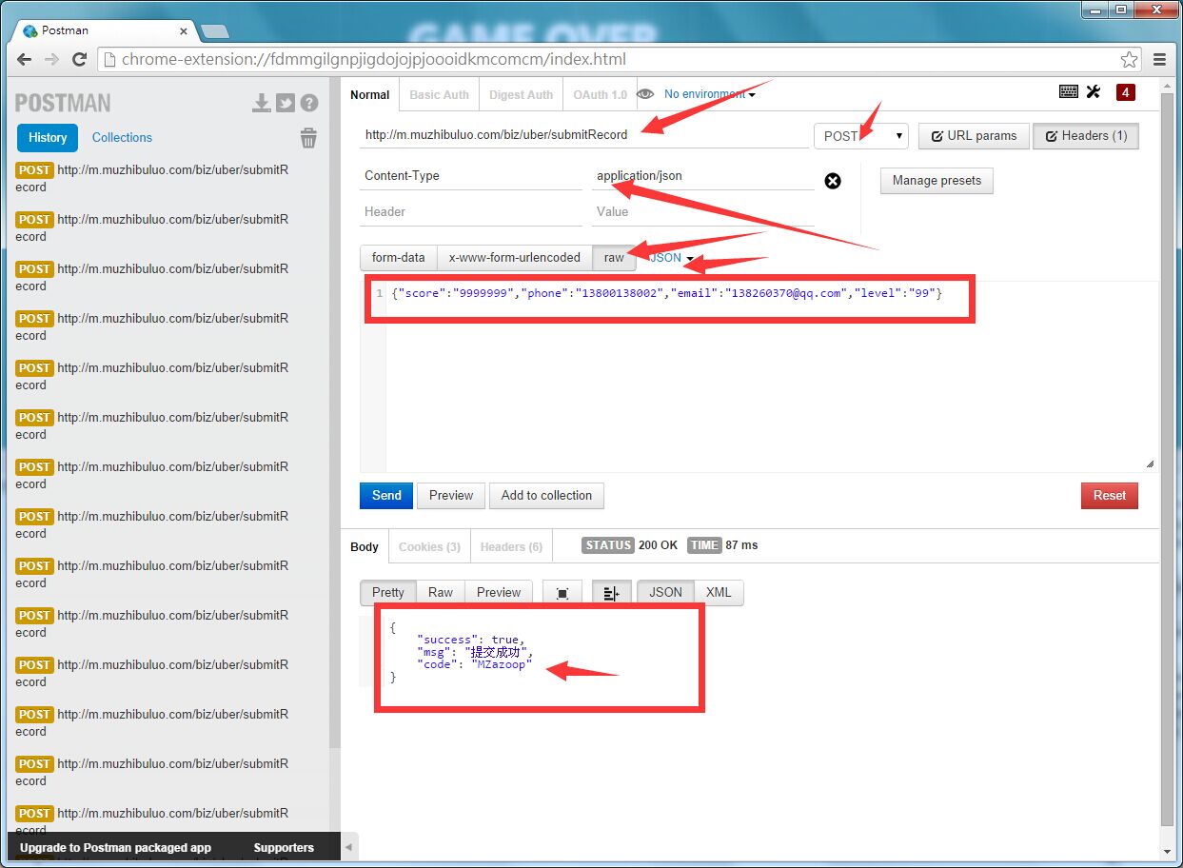
Task: Click the browser forward arrow
Action: tap(52, 59)
